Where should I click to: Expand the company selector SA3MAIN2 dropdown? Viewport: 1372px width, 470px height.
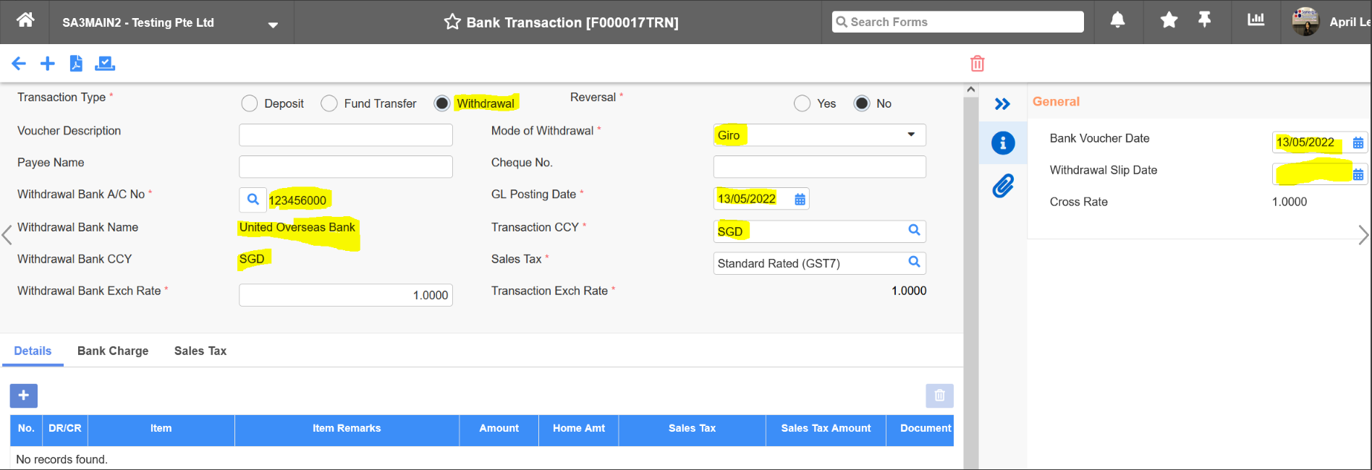click(273, 25)
